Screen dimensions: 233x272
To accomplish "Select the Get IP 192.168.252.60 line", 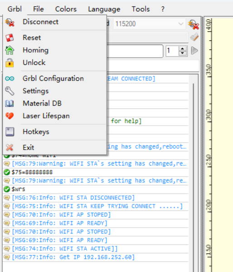I will point(96,257).
